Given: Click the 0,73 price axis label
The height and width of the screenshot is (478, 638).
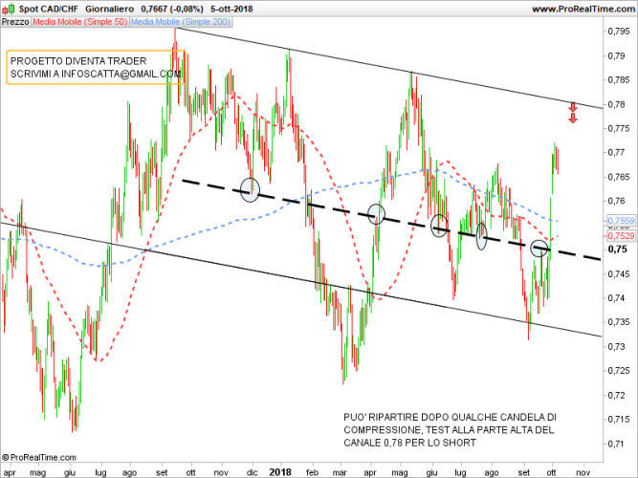Looking at the screenshot, I should point(616,347).
